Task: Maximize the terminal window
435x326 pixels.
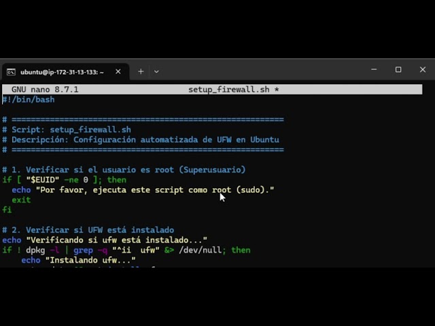Action: point(398,69)
